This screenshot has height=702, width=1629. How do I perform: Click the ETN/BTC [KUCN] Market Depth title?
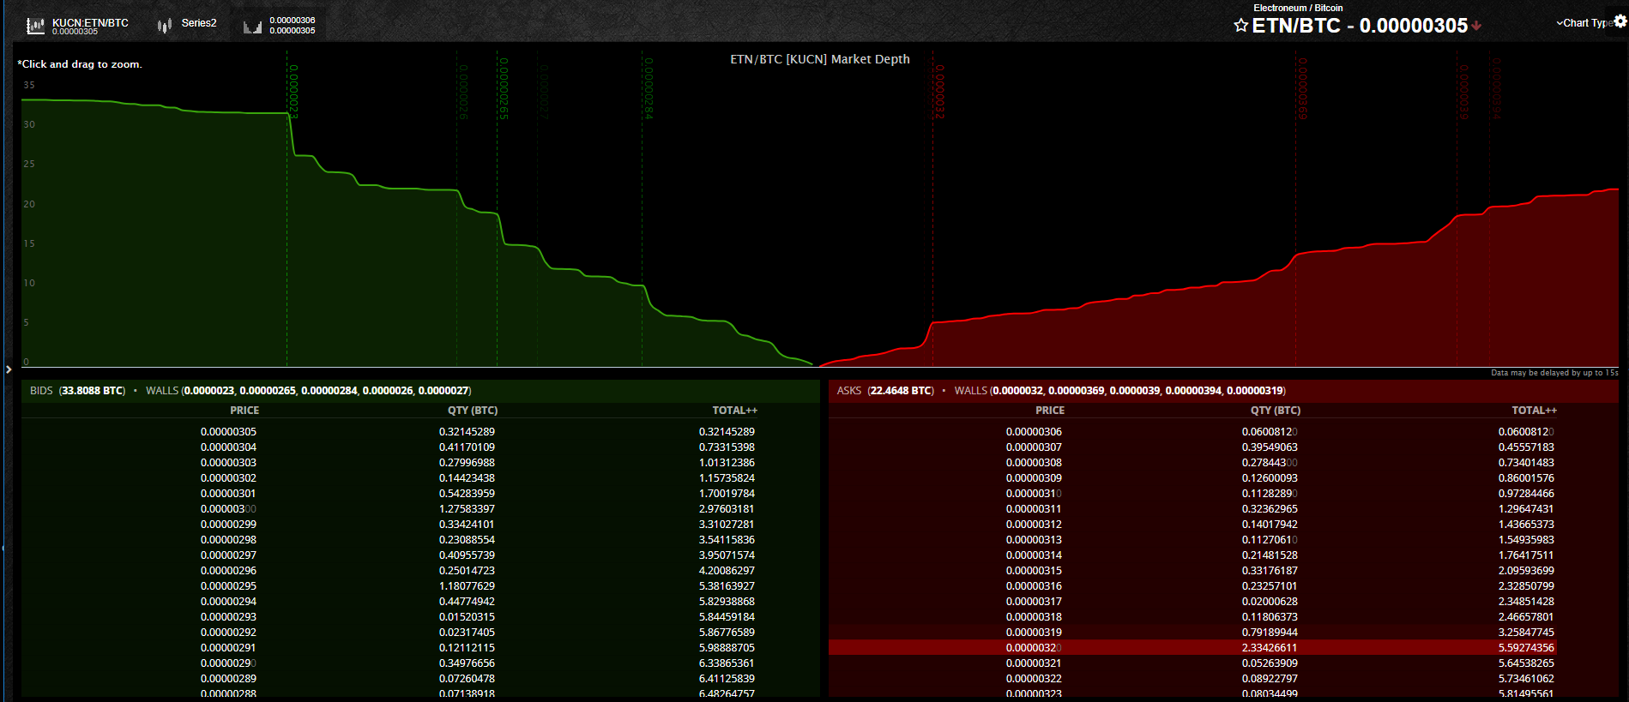(x=819, y=59)
